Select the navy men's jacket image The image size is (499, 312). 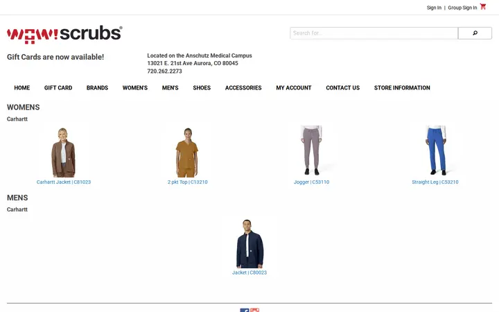coord(249,243)
